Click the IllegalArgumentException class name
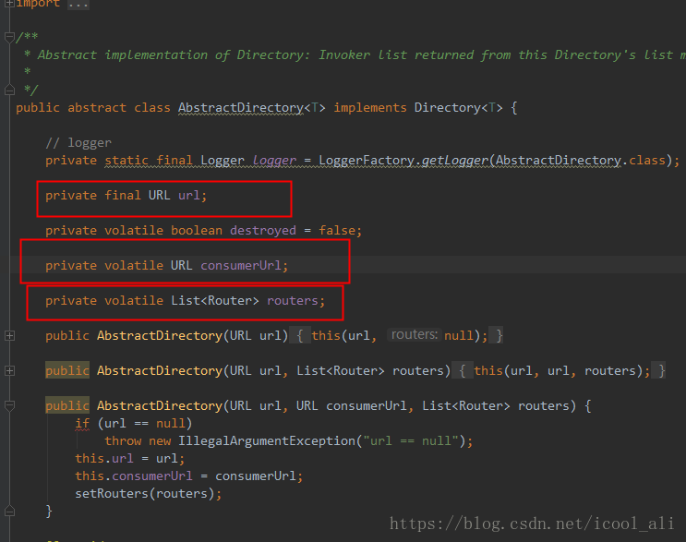Viewport: 686px width, 542px height. tap(267, 440)
